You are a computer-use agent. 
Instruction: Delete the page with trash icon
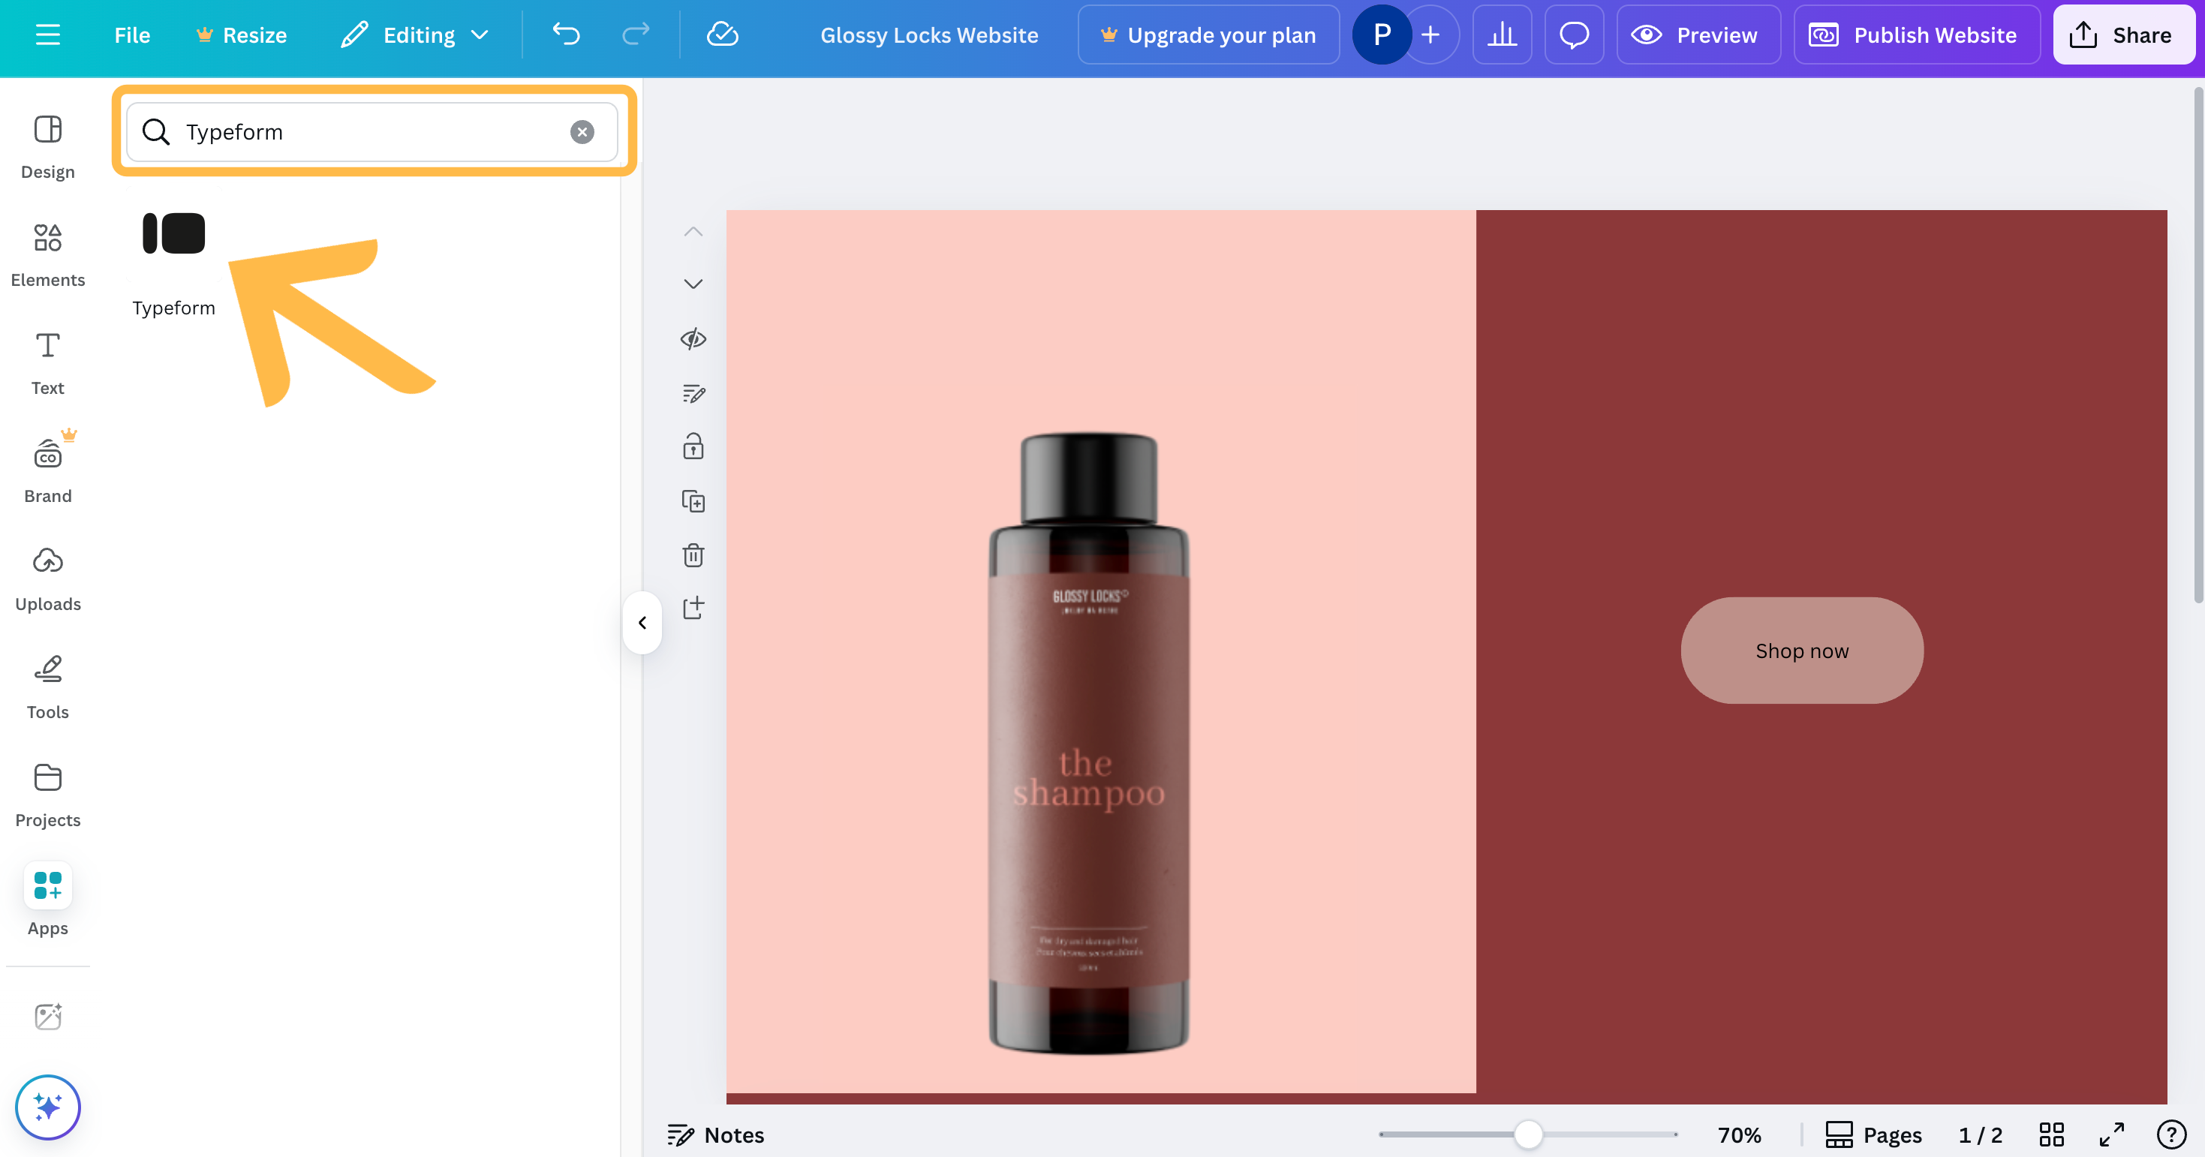[x=693, y=554]
